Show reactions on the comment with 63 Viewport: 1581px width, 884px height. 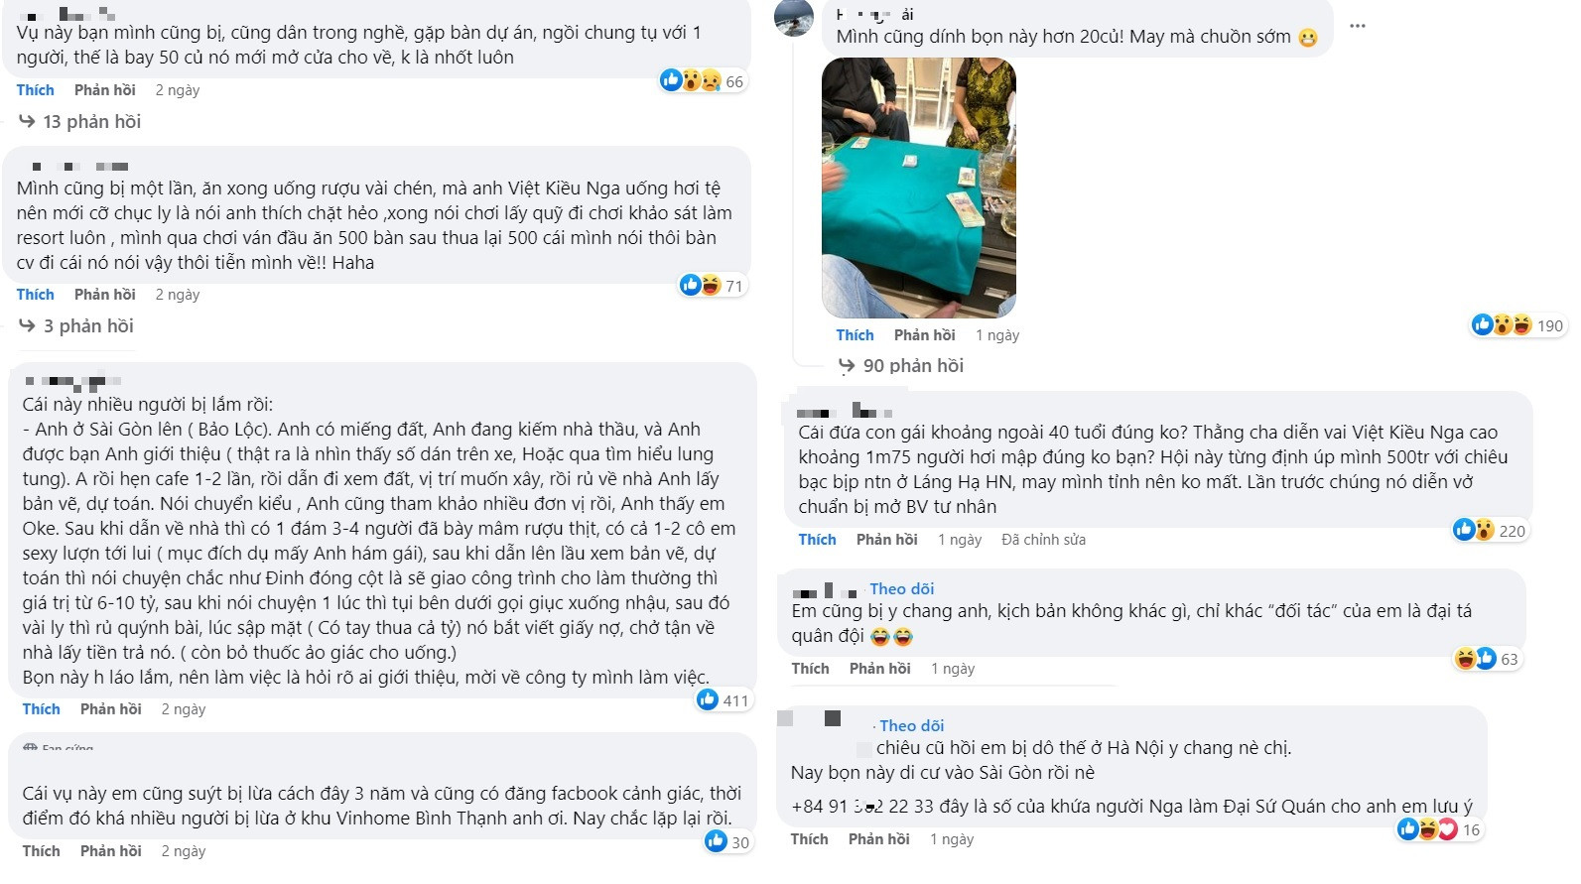pyautogui.click(x=1485, y=659)
